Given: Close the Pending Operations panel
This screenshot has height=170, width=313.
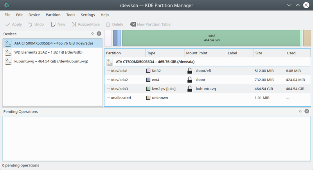Looking at the screenshot, I should pyautogui.click(x=307, y=111).
